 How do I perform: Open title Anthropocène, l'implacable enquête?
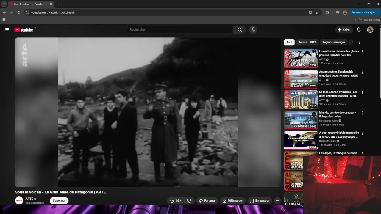(338, 74)
